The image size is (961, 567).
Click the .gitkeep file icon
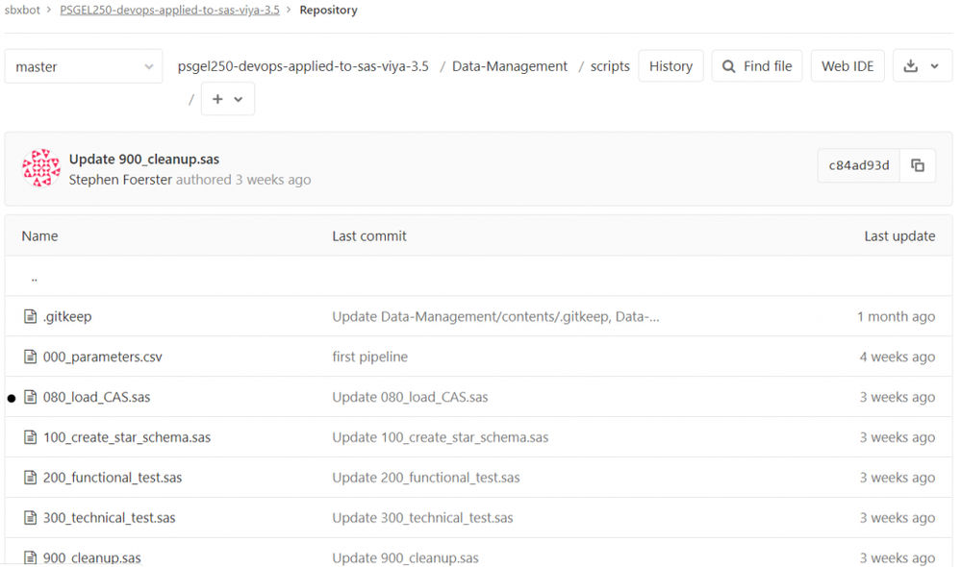(30, 316)
